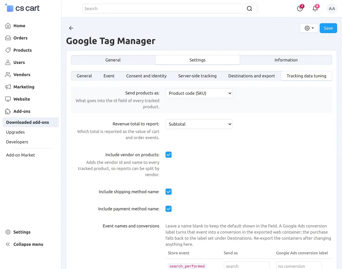
Task: Open the Event sub-tab
Action: [x=109, y=76]
